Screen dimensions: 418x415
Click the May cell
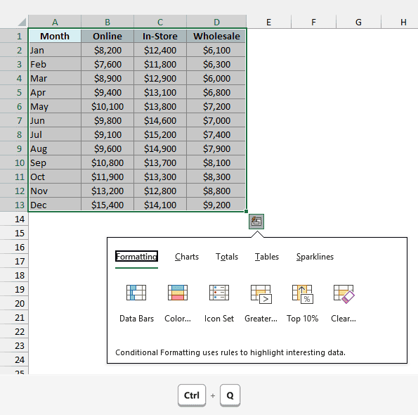click(x=55, y=106)
